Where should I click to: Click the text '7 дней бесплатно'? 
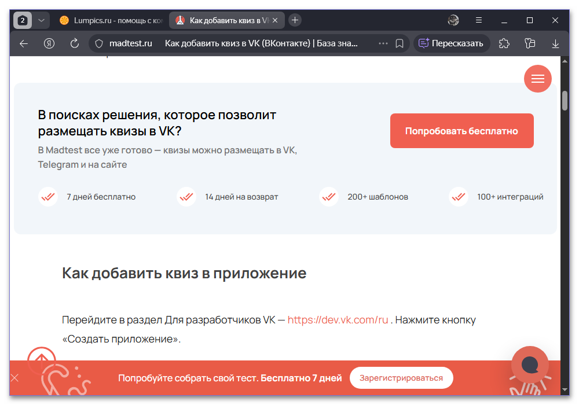pyautogui.click(x=101, y=197)
